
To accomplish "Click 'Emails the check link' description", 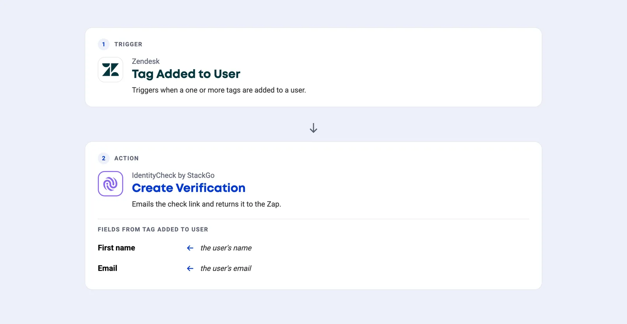I will [207, 204].
